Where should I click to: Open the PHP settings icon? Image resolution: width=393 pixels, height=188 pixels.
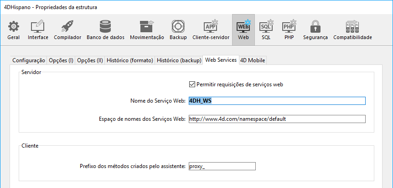(x=289, y=27)
